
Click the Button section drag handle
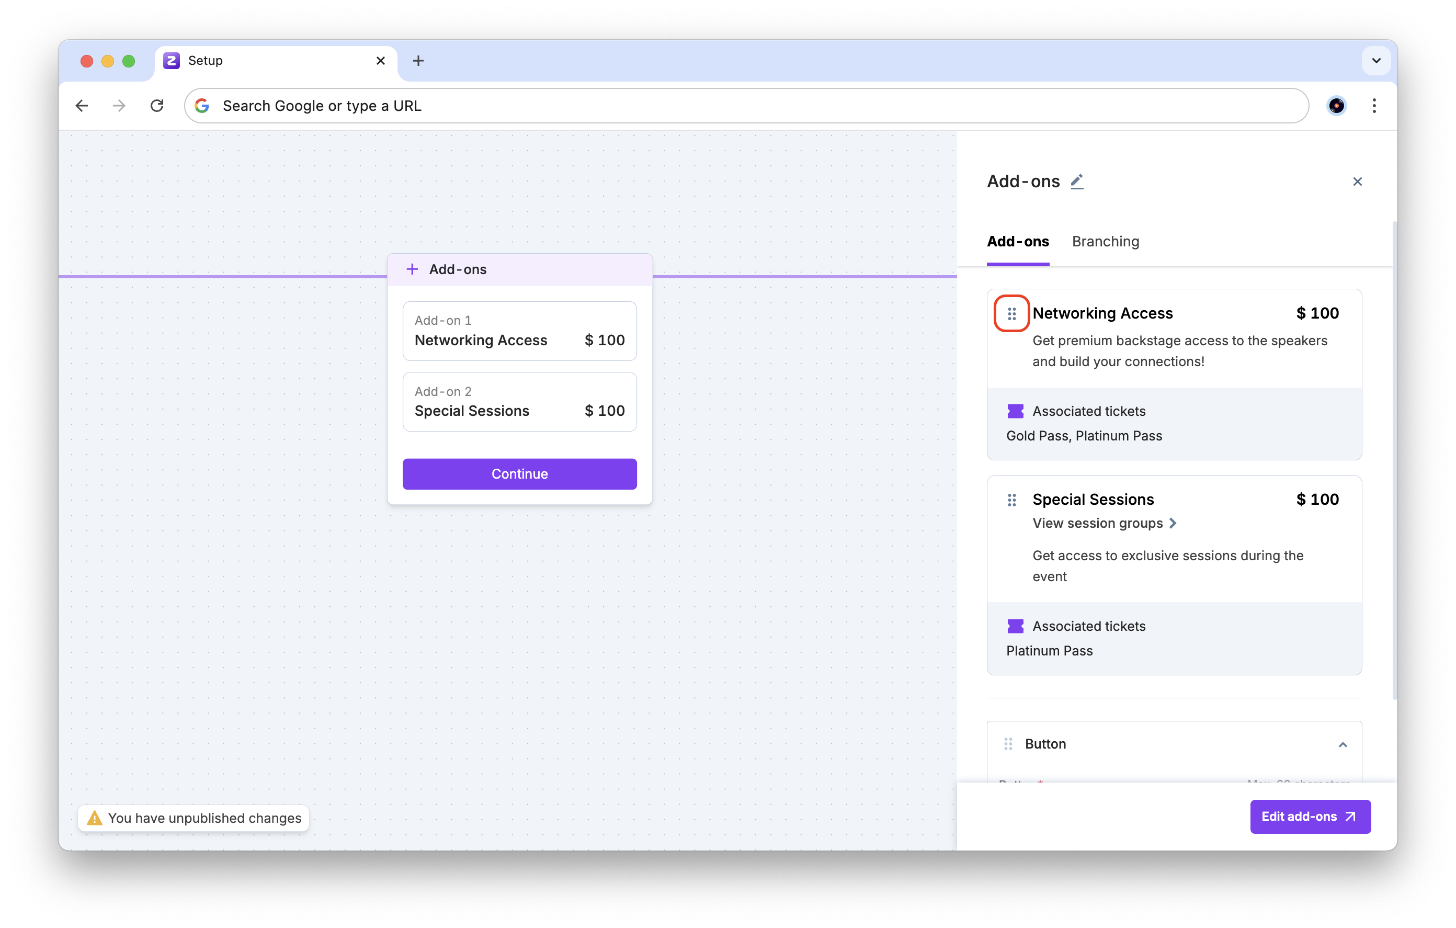(1008, 744)
